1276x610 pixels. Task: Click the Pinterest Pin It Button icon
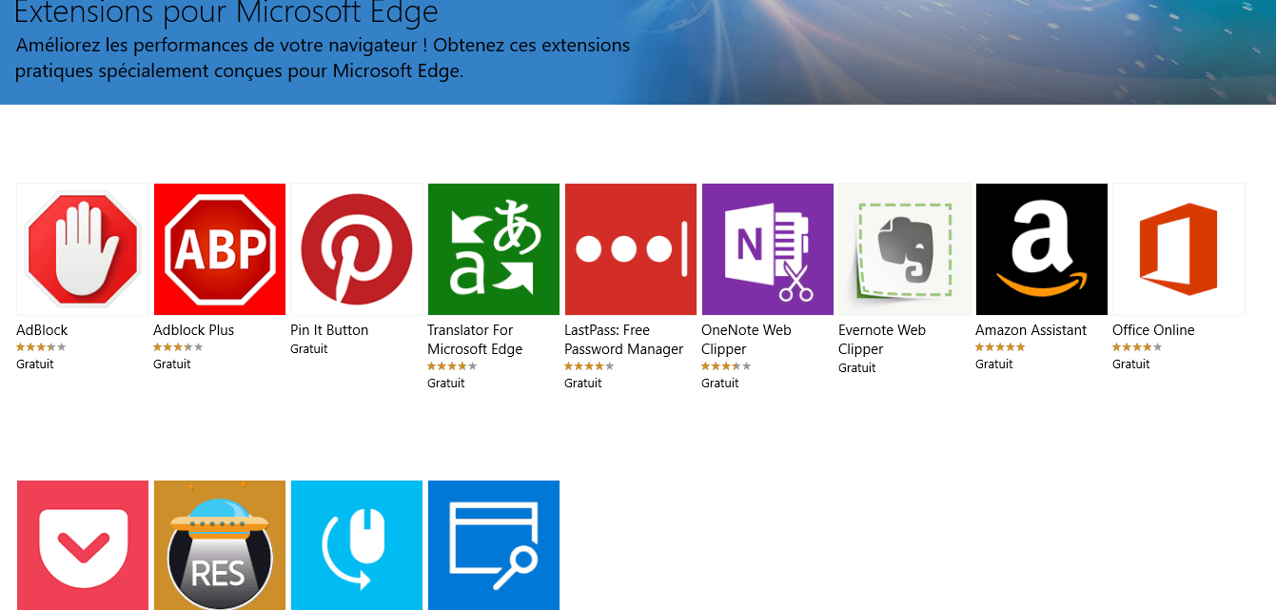(x=357, y=248)
